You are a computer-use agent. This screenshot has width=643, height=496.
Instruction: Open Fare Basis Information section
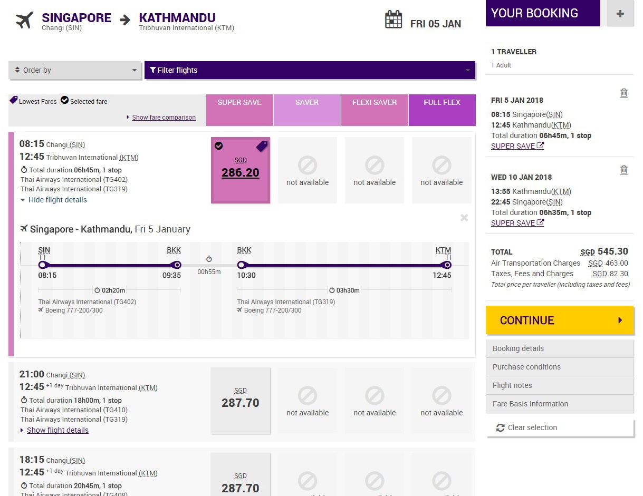560,404
